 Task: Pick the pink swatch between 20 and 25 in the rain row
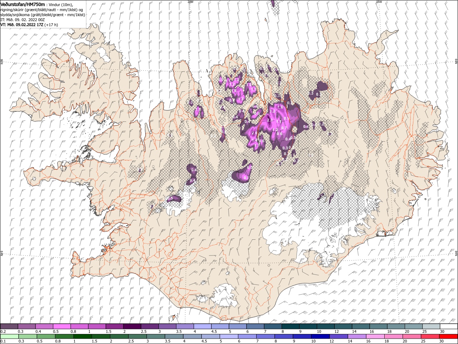click(411, 336)
